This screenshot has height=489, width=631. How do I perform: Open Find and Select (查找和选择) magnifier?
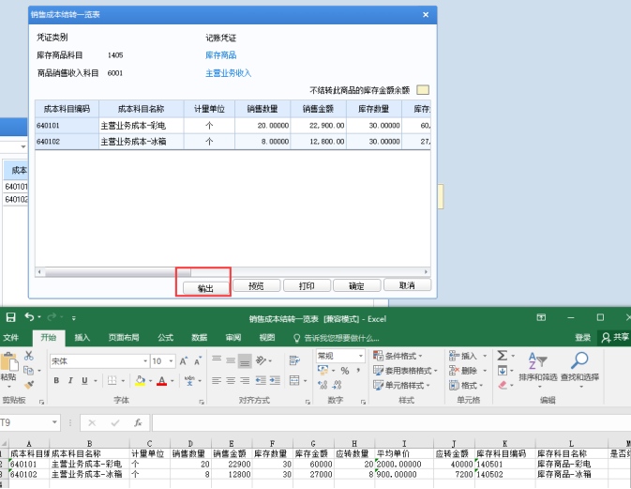(x=579, y=371)
